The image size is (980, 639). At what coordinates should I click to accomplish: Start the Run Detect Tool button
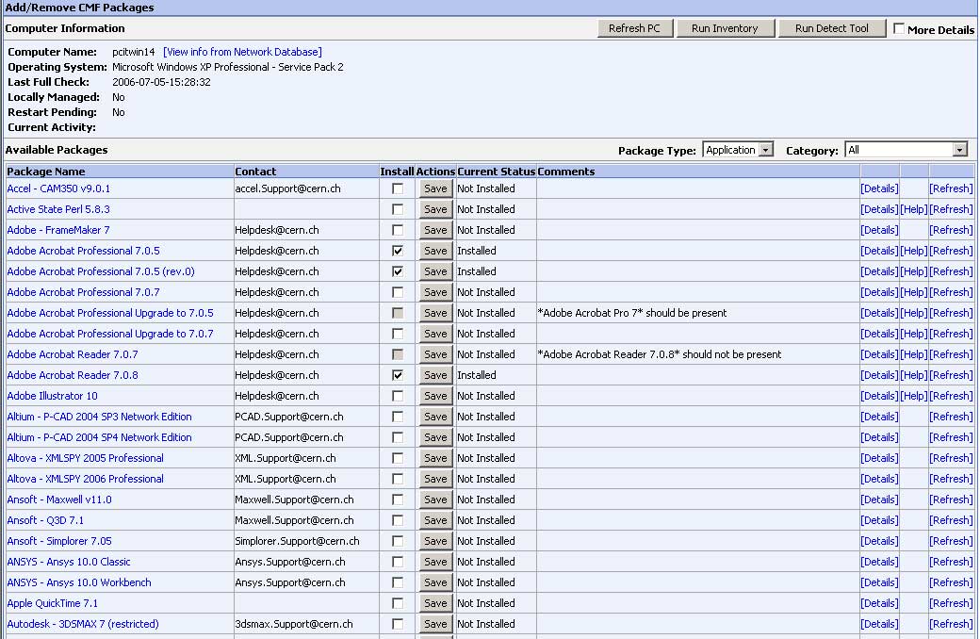point(832,28)
